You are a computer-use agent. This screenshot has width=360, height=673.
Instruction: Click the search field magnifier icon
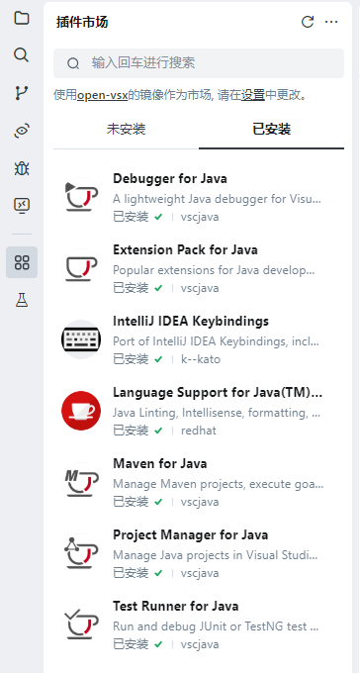tap(73, 63)
